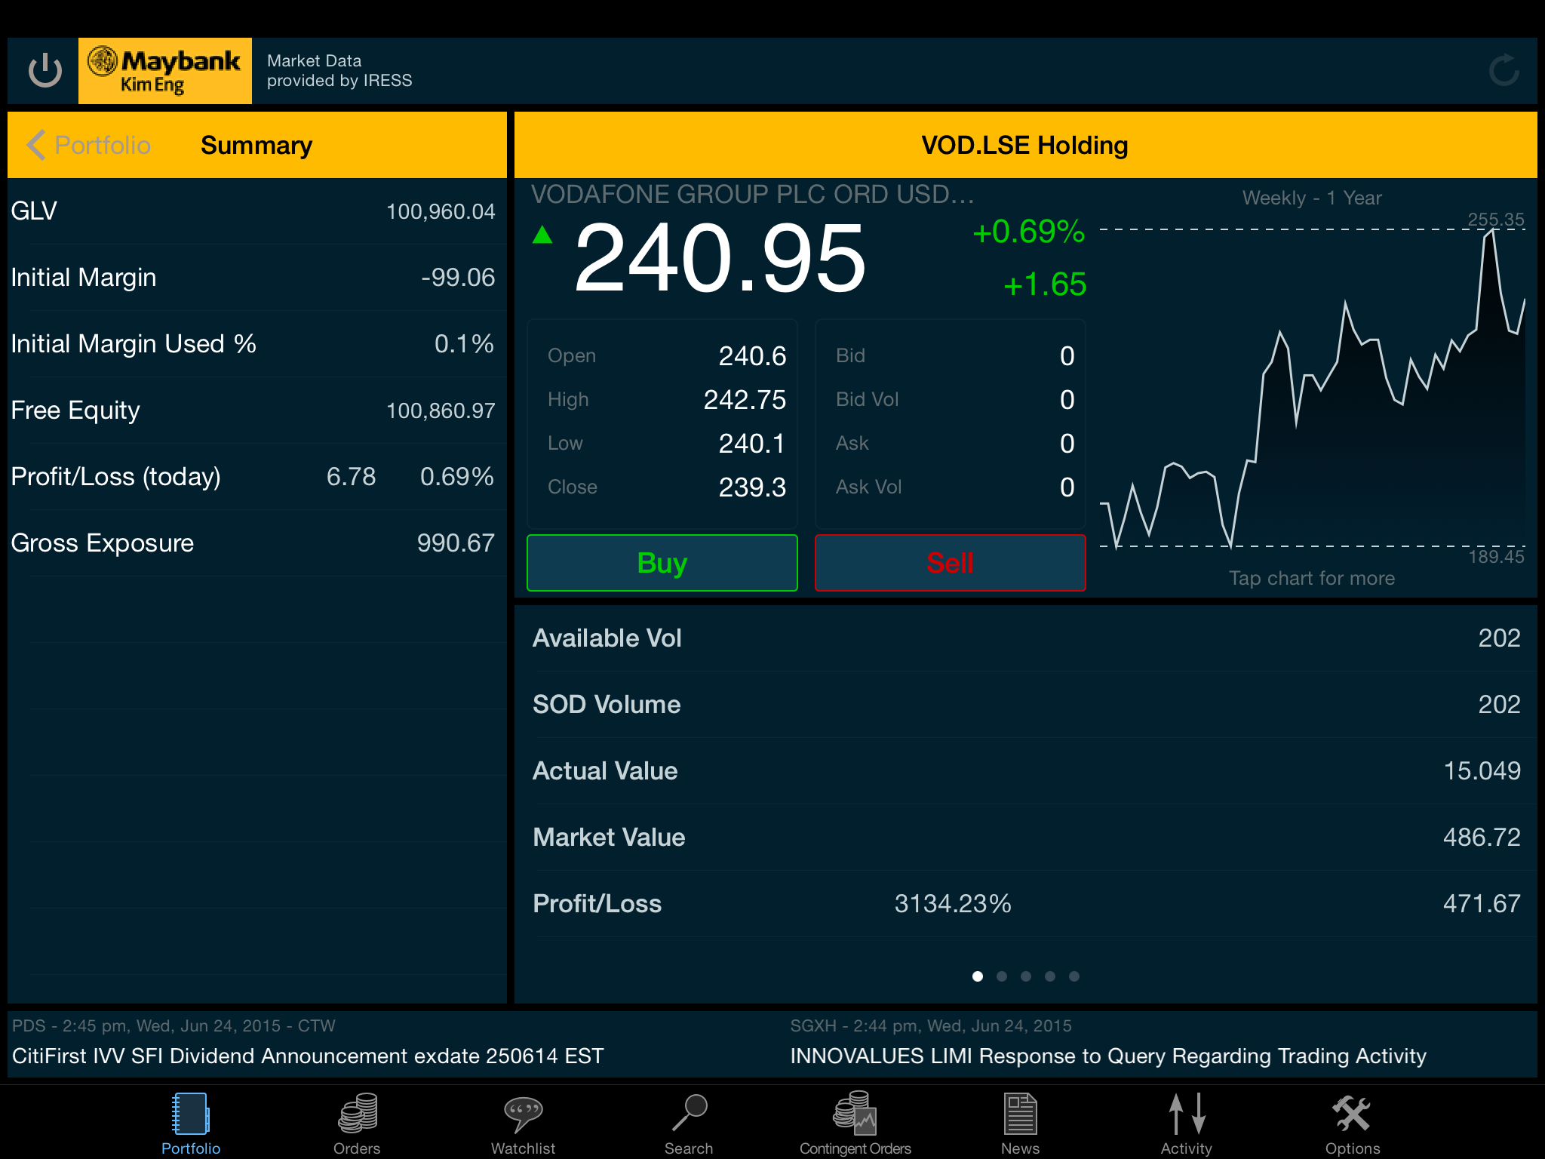Tap the Market Value row
Image resolution: width=1545 pixels, height=1159 pixels.
(1026, 838)
